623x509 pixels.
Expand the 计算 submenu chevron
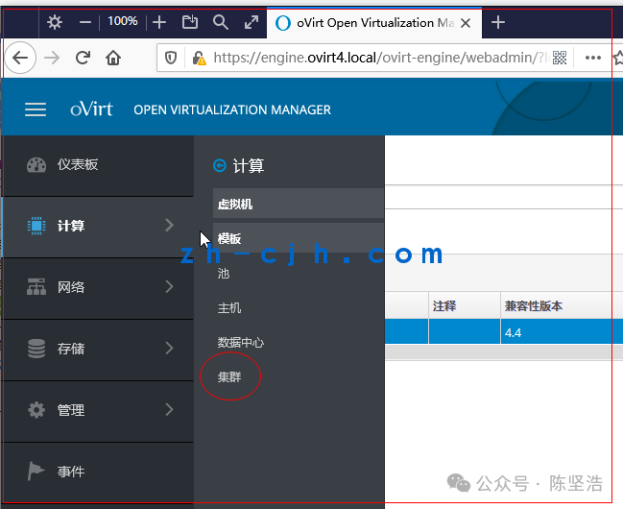(169, 226)
